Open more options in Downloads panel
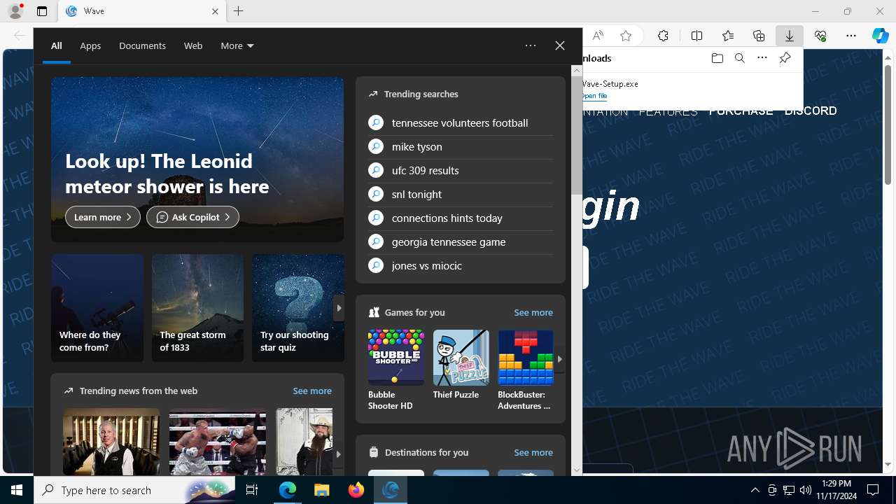The width and height of the screenshot is (896, 504). click(x=762, y=58)
